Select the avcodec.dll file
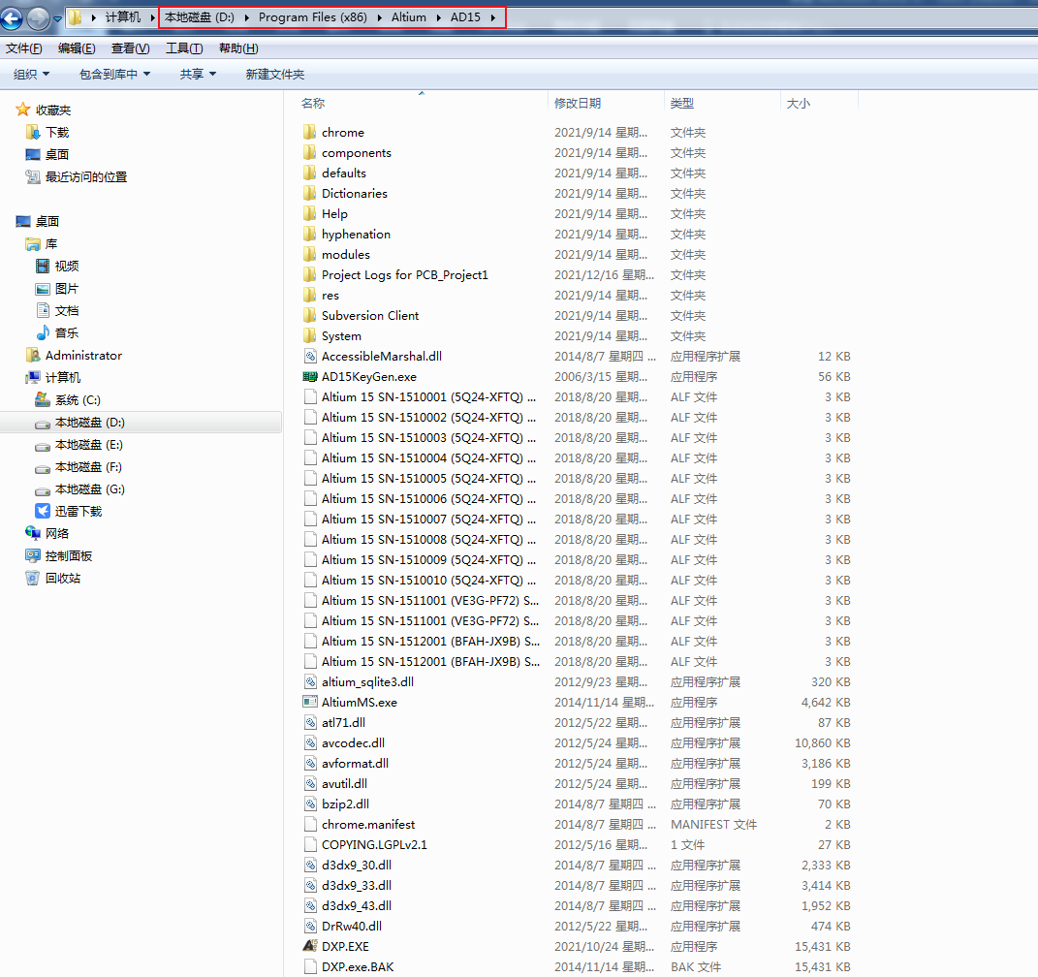Image resolution: width=1038 pixels, height=977 pixels. 353,742
